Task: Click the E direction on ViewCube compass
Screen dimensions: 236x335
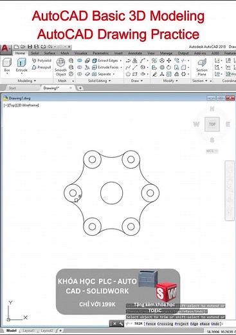Action: pos(228,124)
